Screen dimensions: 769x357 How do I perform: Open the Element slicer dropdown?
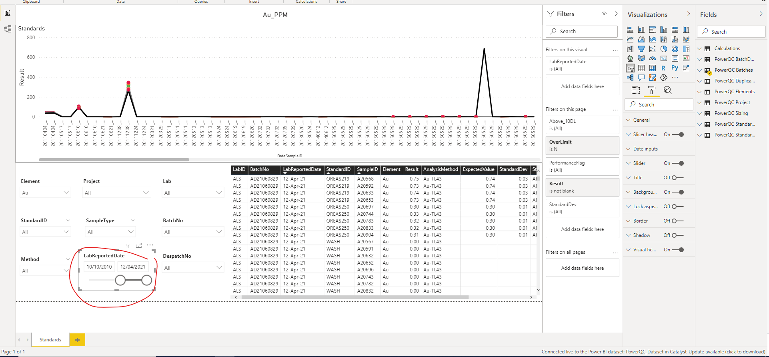[45, 193]
